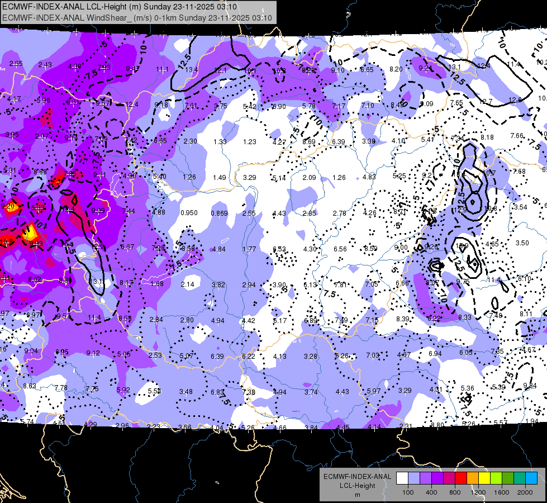Click the map value '7.78'
This screenshot has width=547, height=503.
coord(61,388)
